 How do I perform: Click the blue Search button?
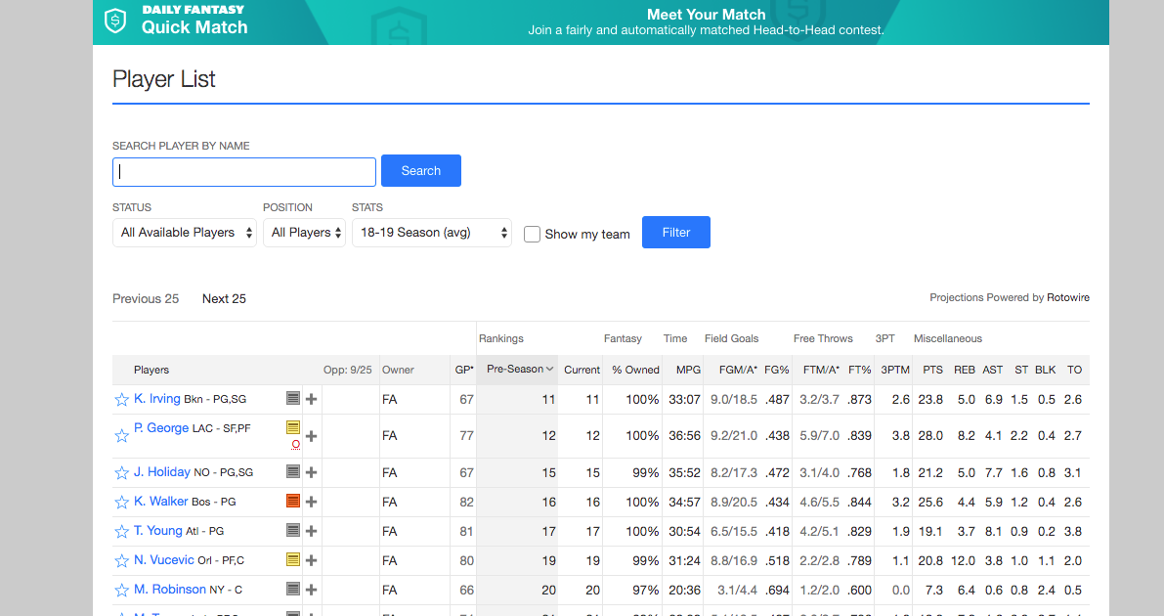[x=420, y=171]
